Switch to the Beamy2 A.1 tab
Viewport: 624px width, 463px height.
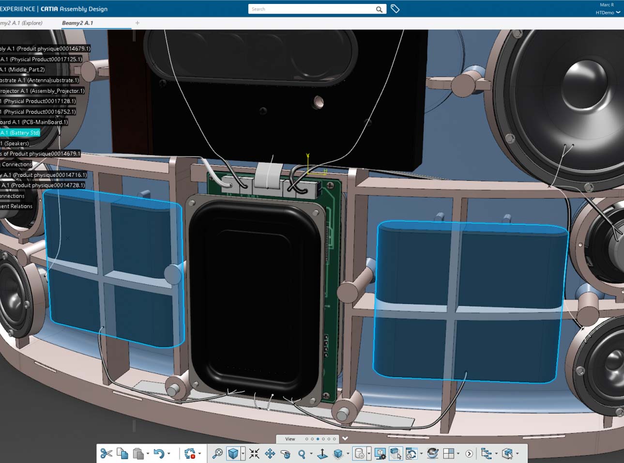pyautogui.click(x=77, y=23)
